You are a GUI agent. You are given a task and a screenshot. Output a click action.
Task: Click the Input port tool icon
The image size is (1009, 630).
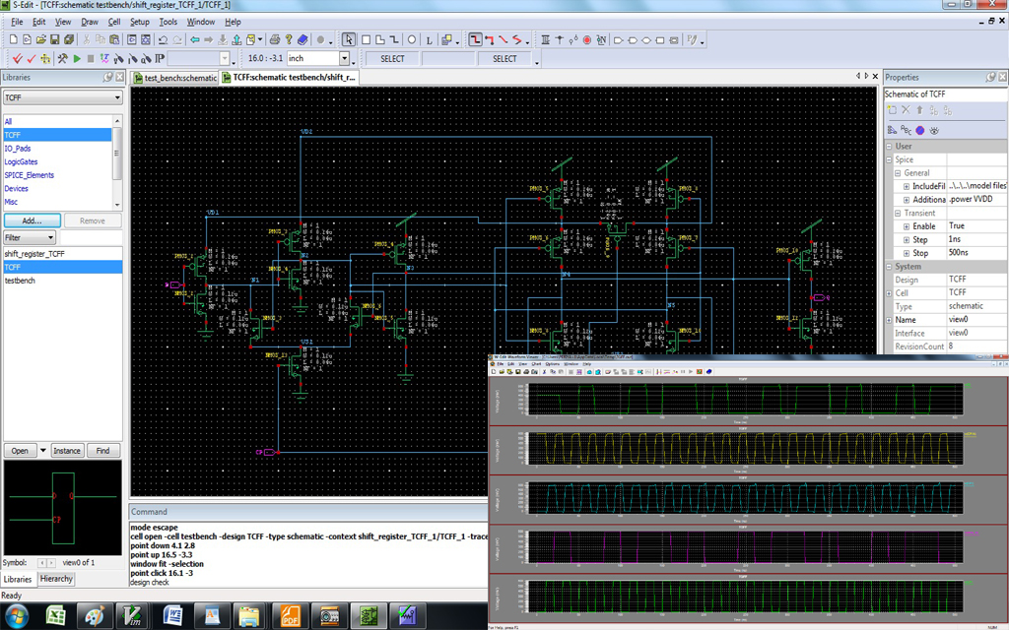coord(618,39)
